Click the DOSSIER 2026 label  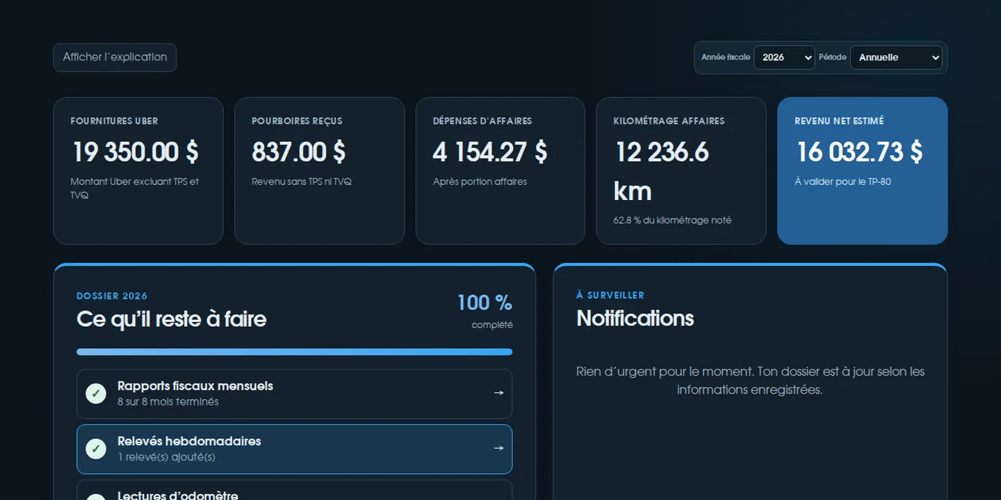pos(112,296)
